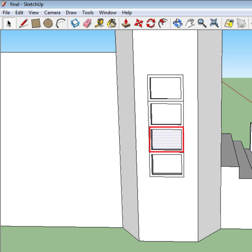Image resolution: width=252 pixels, height=252 pixels.
Task: Open the View menu
Action: tap(34, 13)
